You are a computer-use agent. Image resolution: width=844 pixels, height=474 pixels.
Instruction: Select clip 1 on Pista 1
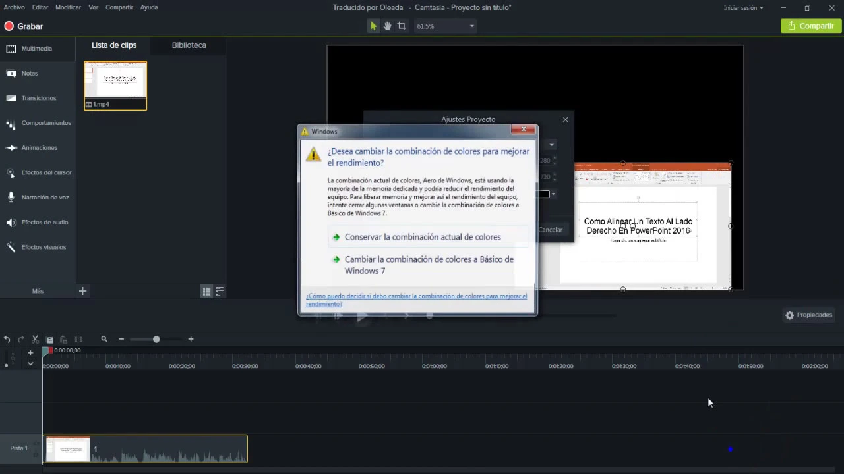pos(146,449)
